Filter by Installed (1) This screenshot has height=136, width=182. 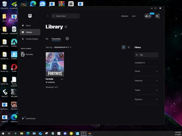pyautogui.click(x=140, y=63)
